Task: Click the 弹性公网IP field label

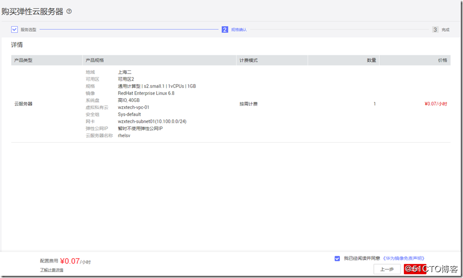Action: 97,129
